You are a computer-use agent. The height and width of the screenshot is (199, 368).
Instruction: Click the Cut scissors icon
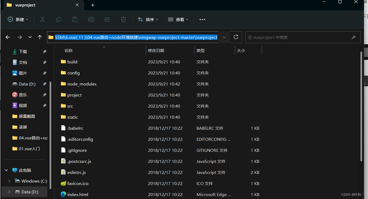pos(42,19)
